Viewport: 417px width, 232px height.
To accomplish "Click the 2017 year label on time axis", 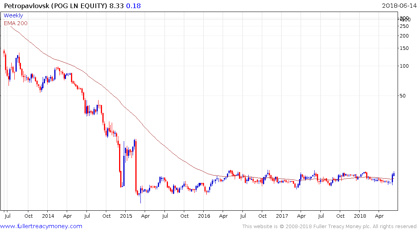I will point(282,216).
